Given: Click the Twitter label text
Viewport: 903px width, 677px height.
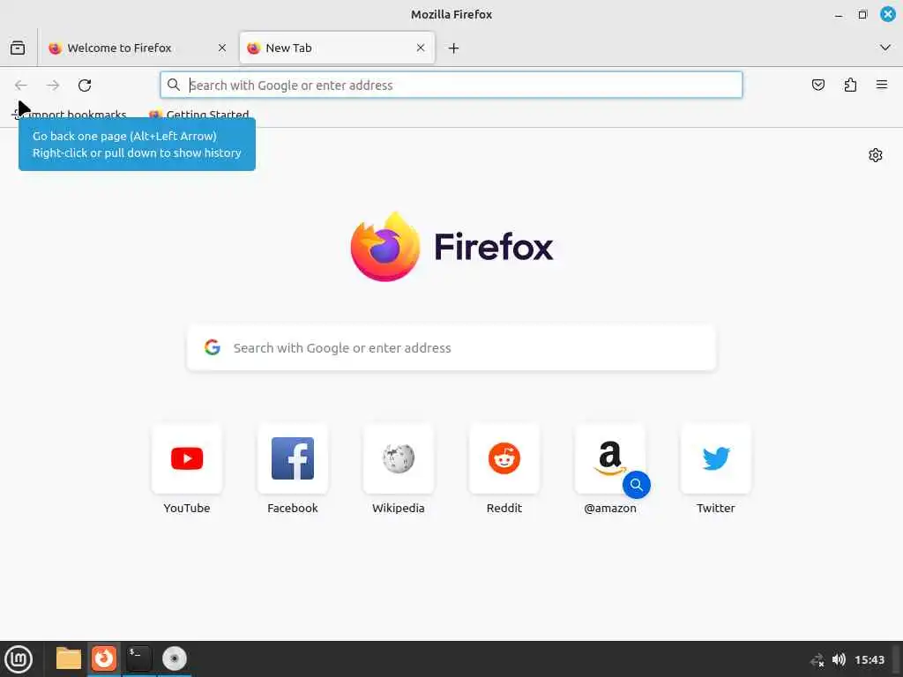Looking at the screenshot, I should tap(716, 508).
